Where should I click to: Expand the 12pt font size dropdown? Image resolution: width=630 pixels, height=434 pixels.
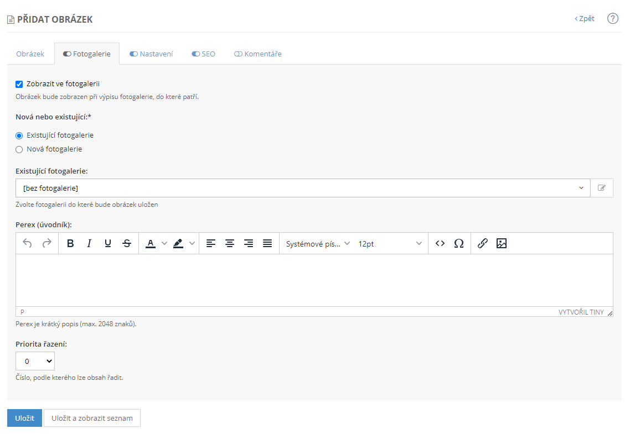pyautogui.click(x=390, y=243)
